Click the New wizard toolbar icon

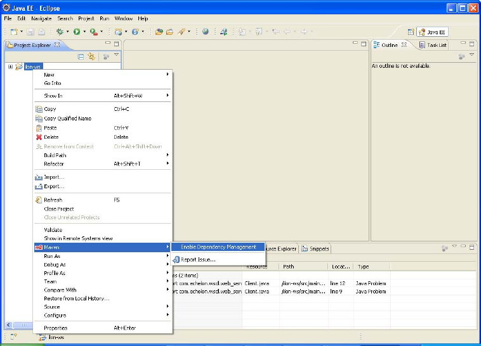pos(14,32)
